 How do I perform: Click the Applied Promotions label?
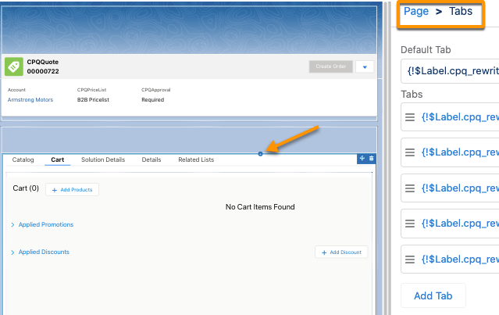46,224
